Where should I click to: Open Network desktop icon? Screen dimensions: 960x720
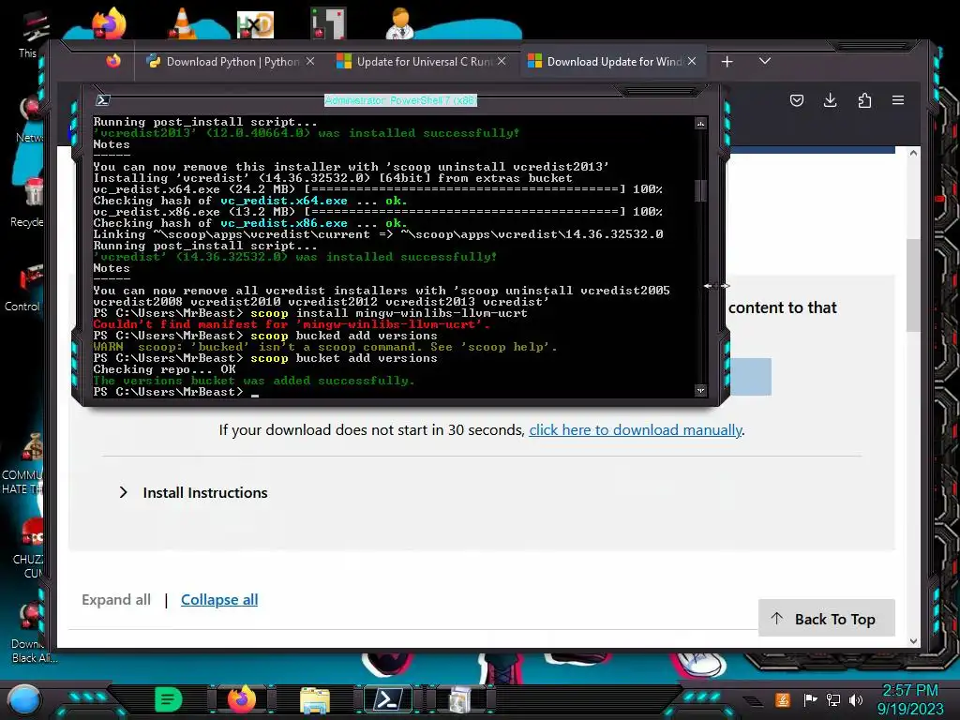(x=29, y=119)
